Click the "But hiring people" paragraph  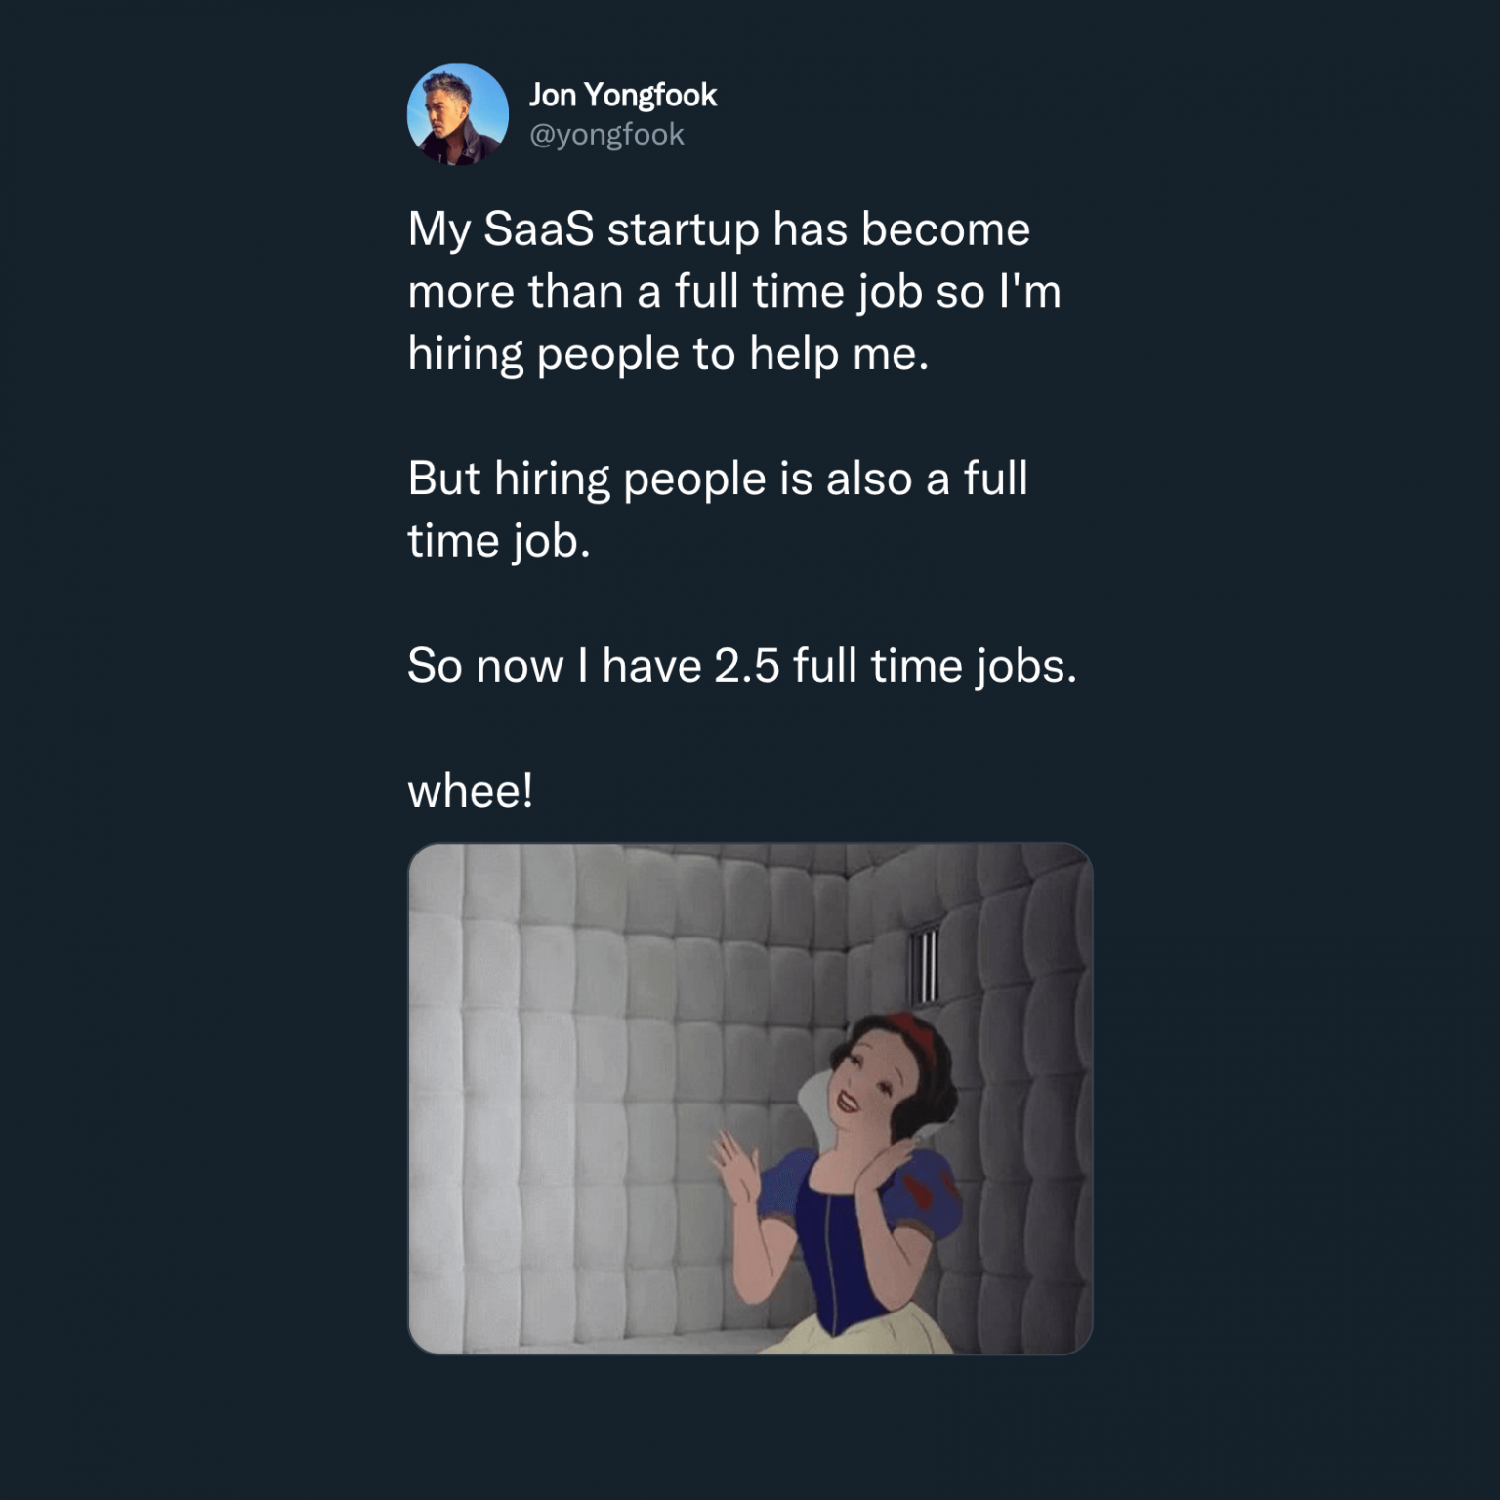[717, 479]
